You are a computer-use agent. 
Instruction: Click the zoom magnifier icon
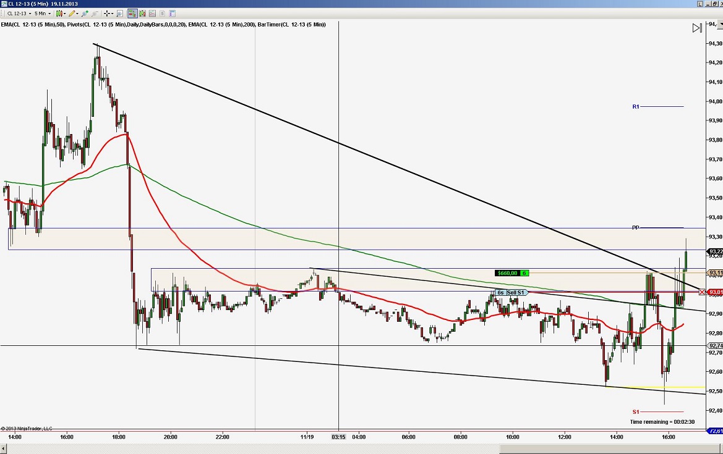[120, 14]
